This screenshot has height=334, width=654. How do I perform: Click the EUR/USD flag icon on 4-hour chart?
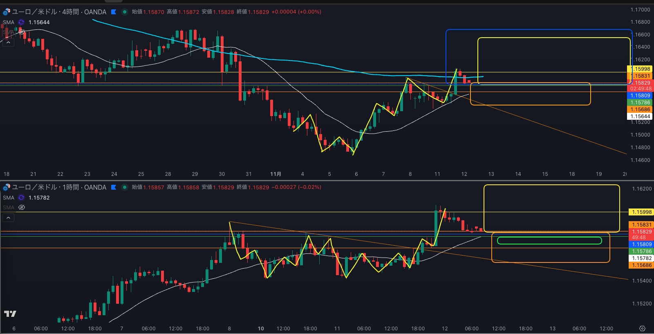(6, 12)
